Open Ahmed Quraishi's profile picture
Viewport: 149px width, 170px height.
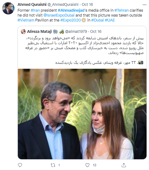pos(8,8)
